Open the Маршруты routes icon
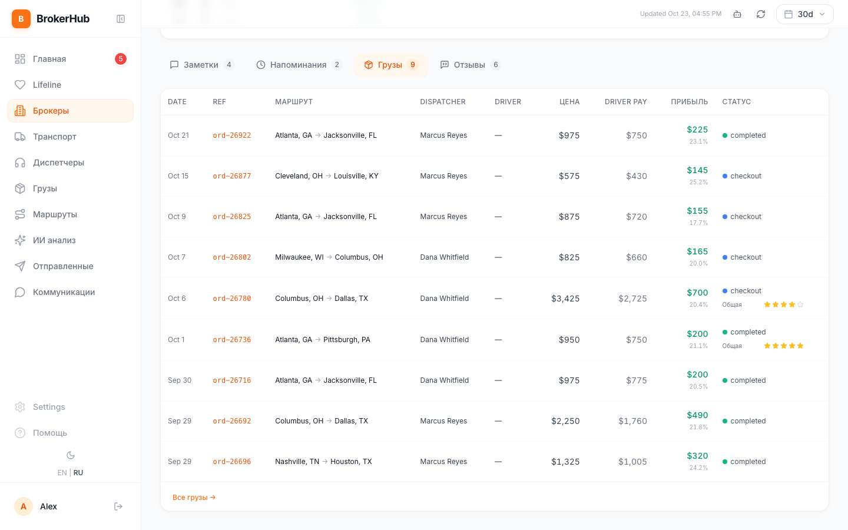The width and height of the screenshot is (848, 530). (x=20, y=214)
